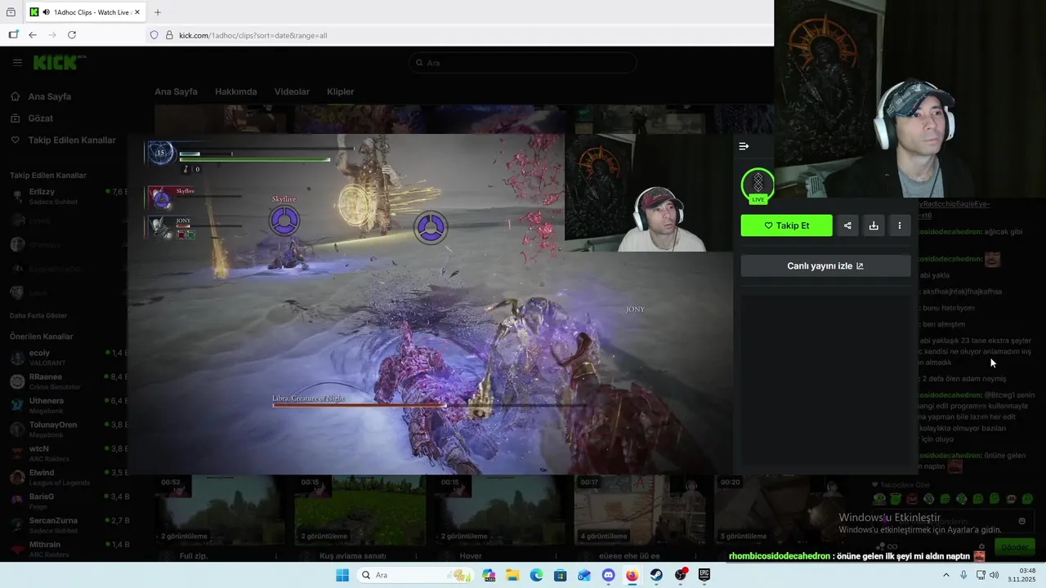The height and width of the screenshot is (588, 1046).
Task: Open the Windows Start menu
Action: tap(342, 575)
